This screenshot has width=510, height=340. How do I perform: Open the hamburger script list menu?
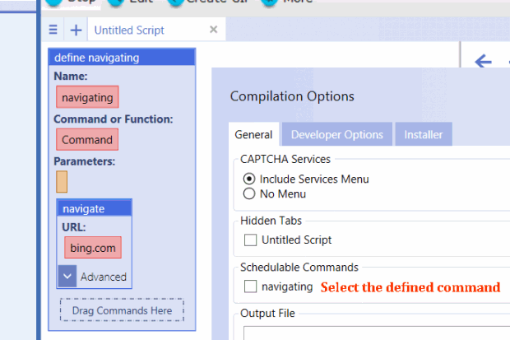(53, 30)
